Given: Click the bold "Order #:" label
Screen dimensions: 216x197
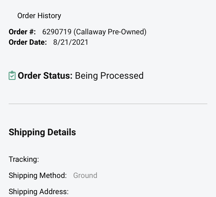Looking at the screenshot, I should click(x=22, y=32).
